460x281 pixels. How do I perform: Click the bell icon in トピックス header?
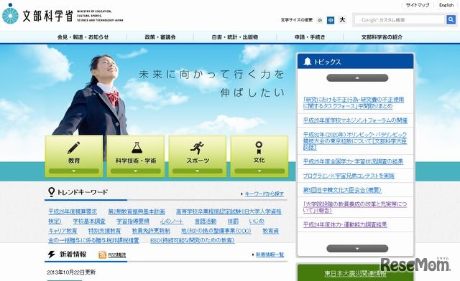[x=307, y=62]
